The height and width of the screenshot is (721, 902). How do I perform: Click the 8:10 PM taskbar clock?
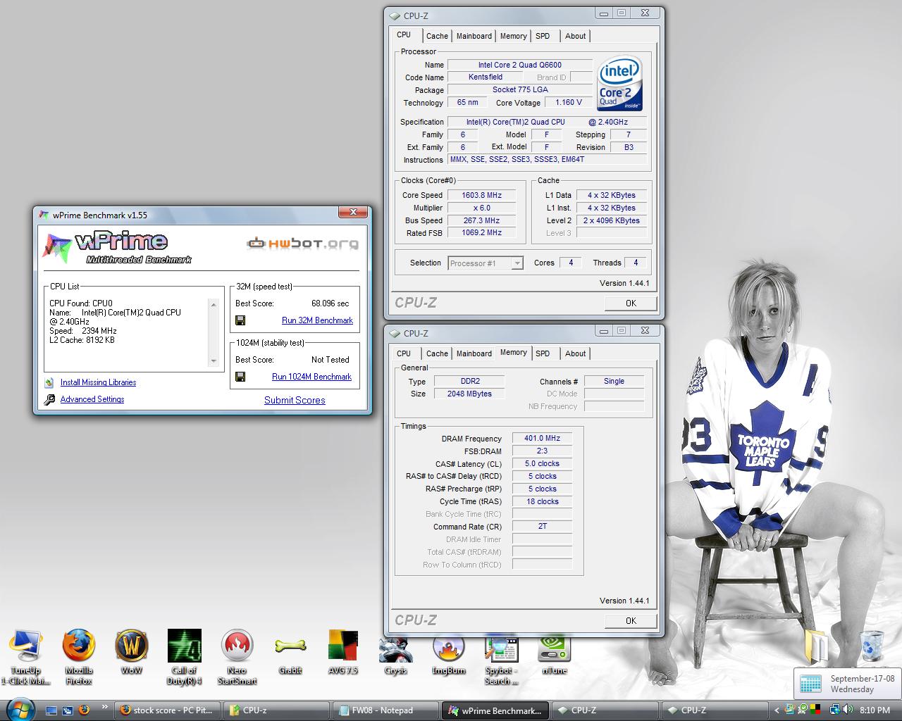point(875,710)
